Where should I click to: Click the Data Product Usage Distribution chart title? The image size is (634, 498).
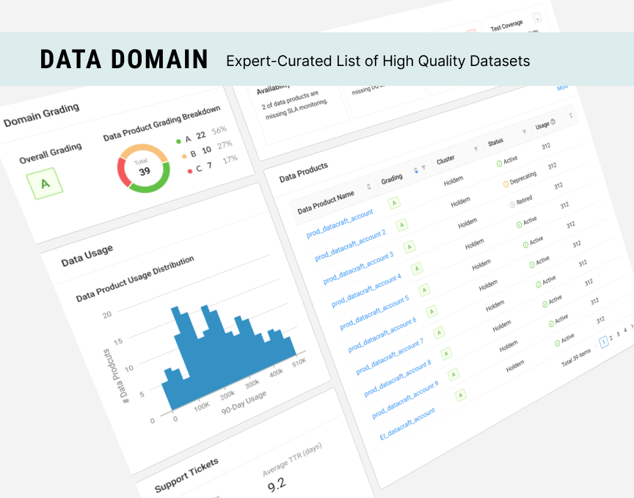(x=135, y=279)
